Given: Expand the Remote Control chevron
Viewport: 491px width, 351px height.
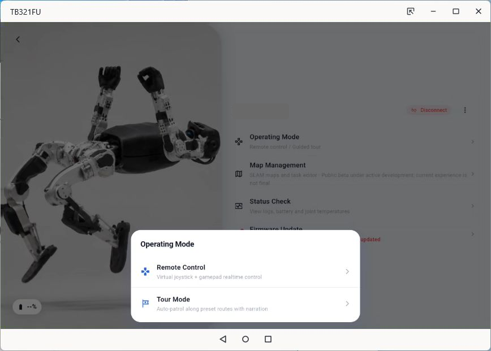Looking at the screenshot, I should (x=347, y=271).
